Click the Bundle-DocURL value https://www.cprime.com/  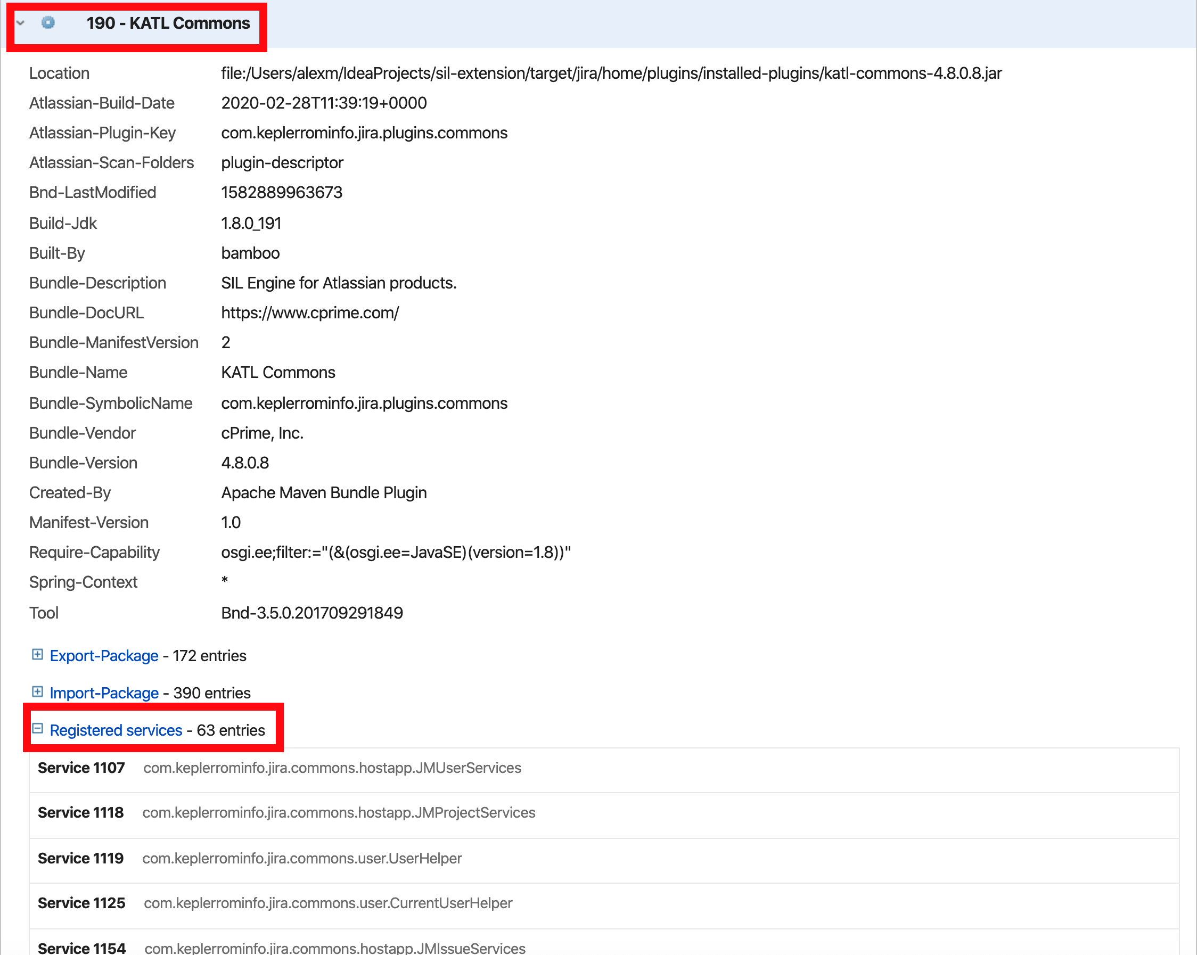point(310,314)
